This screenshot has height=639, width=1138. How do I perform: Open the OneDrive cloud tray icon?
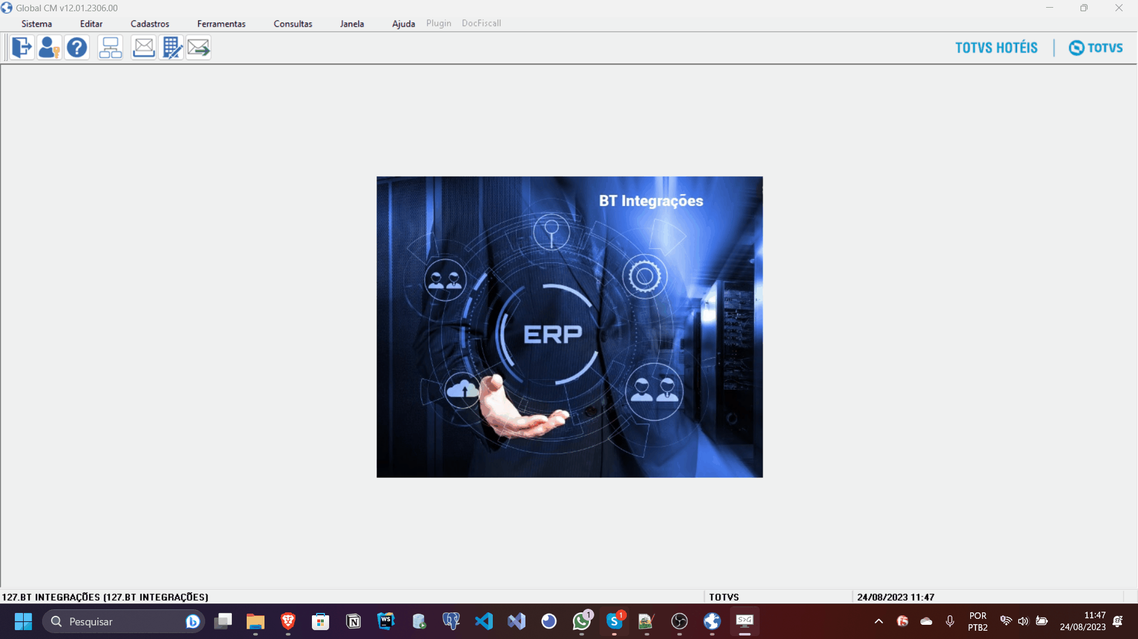coord(926,621)
